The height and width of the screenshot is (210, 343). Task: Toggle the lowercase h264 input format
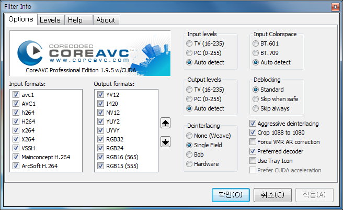tap(16, 113)
